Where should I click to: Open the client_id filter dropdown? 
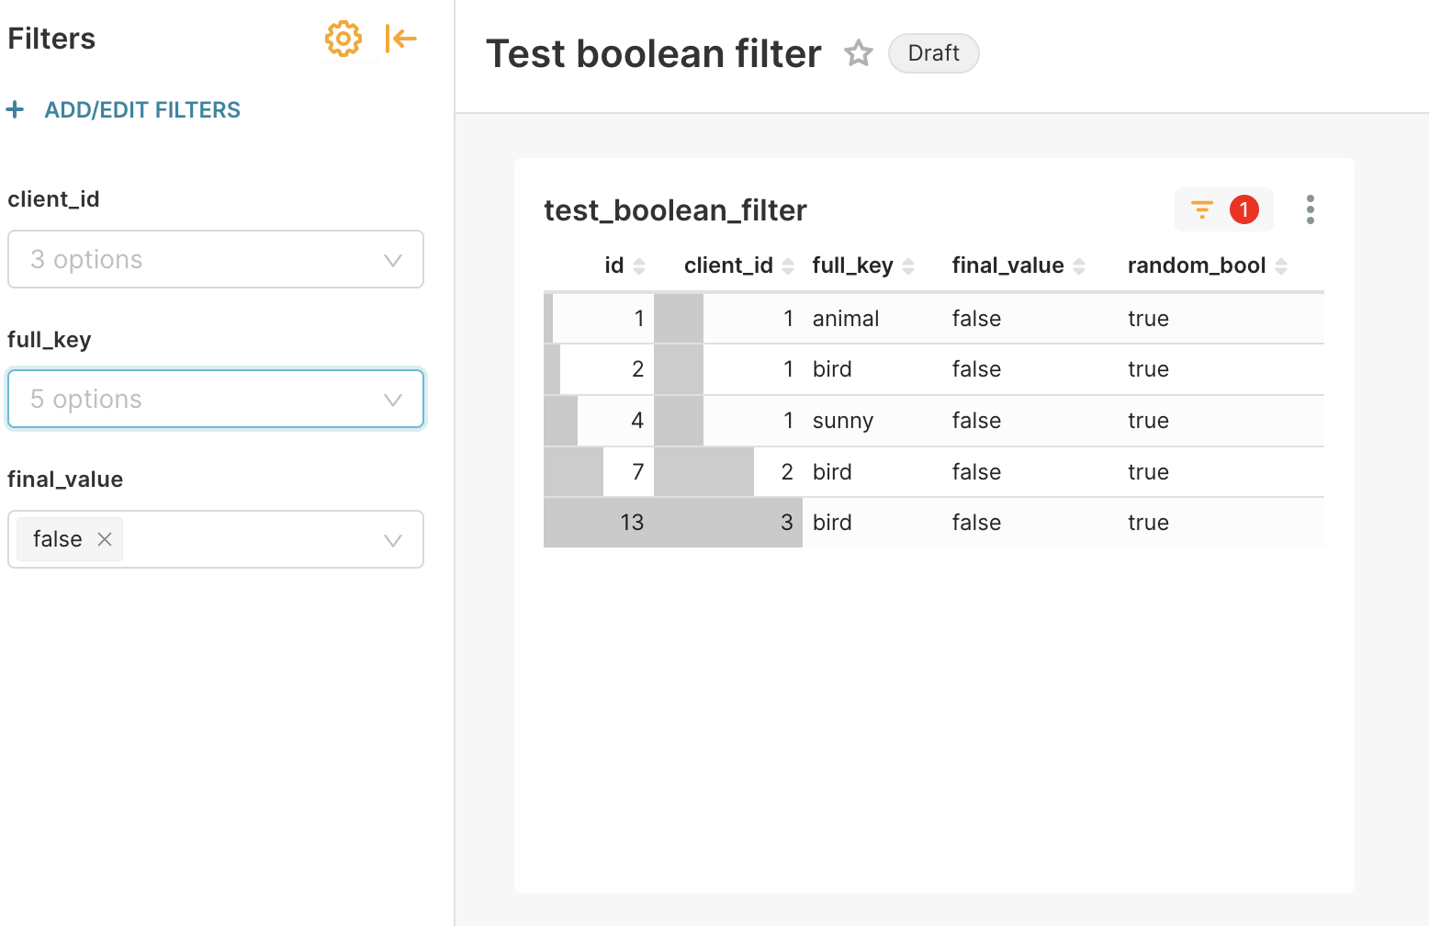click(x=216, y=259)
